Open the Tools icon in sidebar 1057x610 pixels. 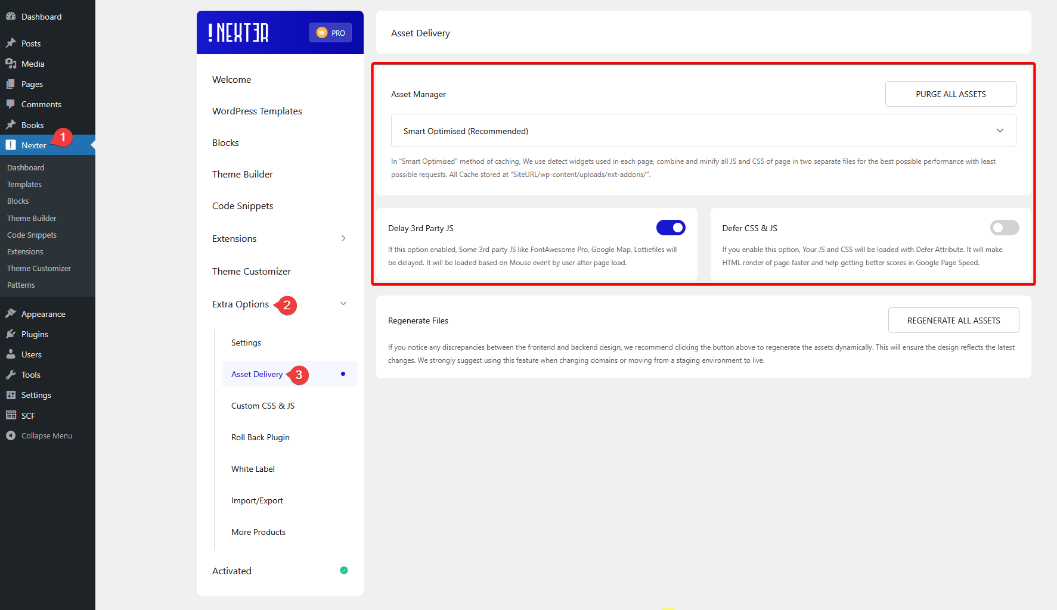[x=11, y=374]
